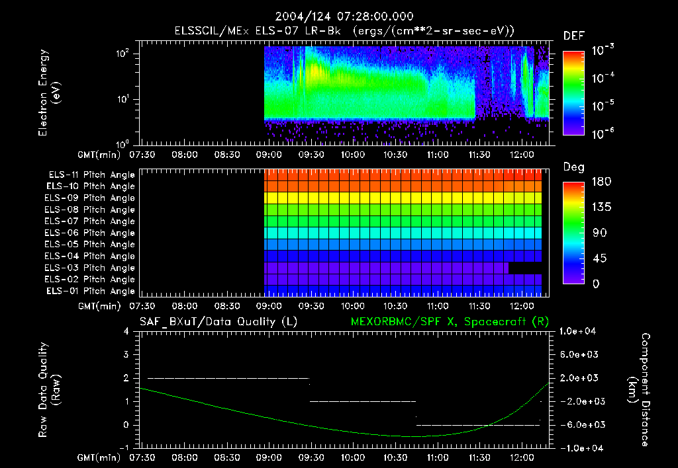Click the 10:00 tick under the spectrogram
678x468 pixels.
[x=353, y=155]
